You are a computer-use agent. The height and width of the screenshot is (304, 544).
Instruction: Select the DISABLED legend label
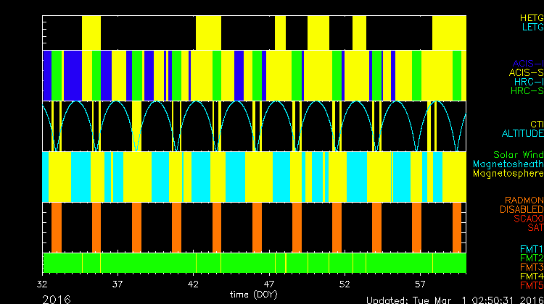(x=521, y=209)
